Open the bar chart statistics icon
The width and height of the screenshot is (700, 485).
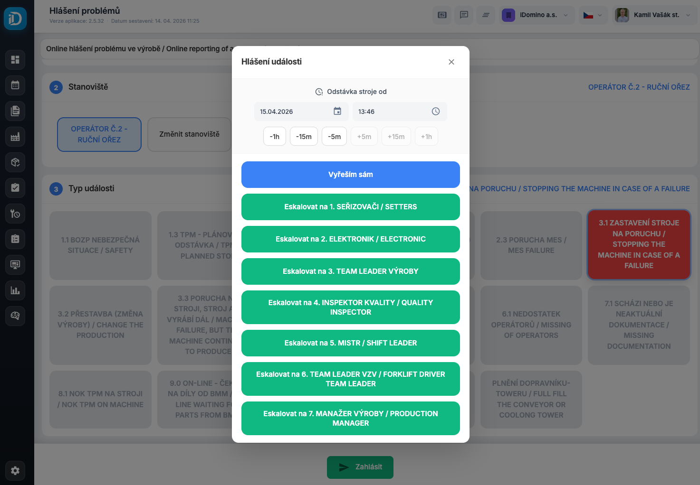pos(15,290)
